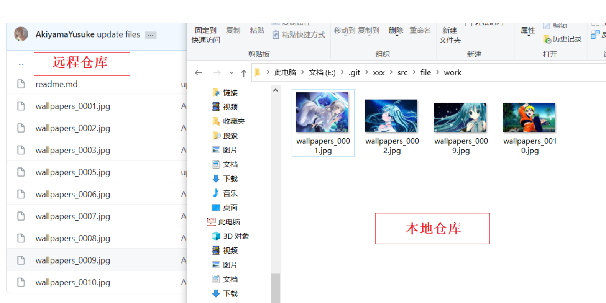The image size is (606, 303).
Task: Click file icon next to readme.md
Action: pyautogui.click(x=21, y=84)
